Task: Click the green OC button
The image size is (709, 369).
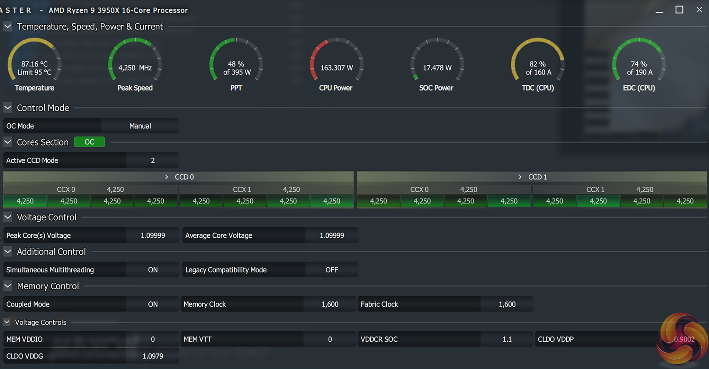Action: point(89,142)
